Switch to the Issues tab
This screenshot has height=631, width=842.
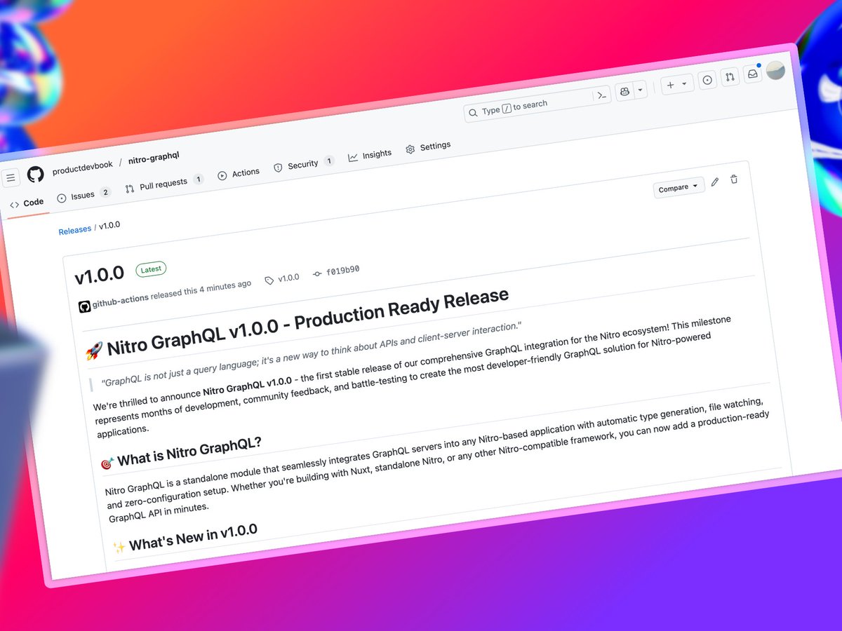point(83,195)
